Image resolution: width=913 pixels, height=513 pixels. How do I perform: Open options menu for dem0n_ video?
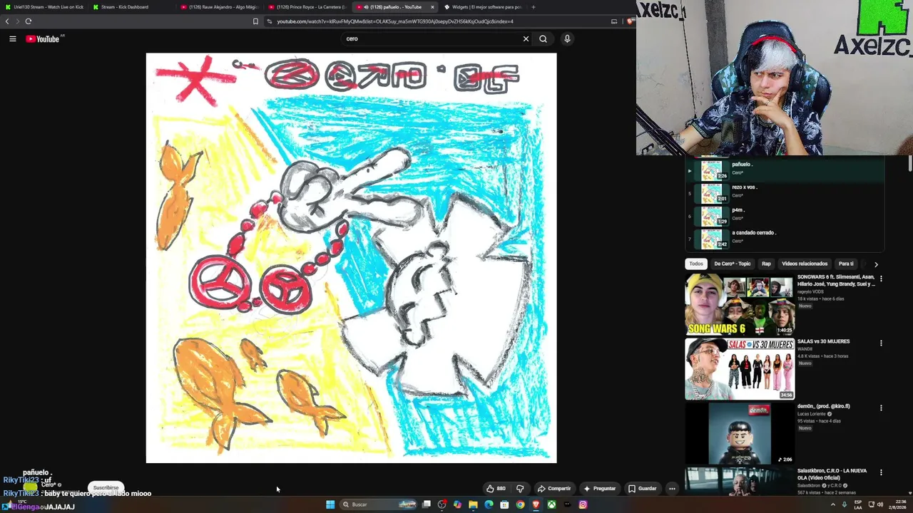tap(881, 408)
